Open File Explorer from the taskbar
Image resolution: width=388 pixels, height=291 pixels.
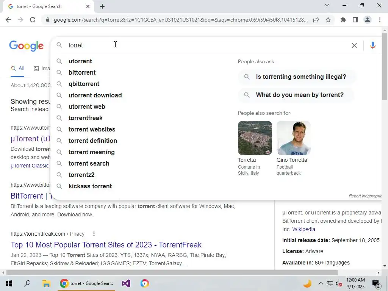click(46, 283)
